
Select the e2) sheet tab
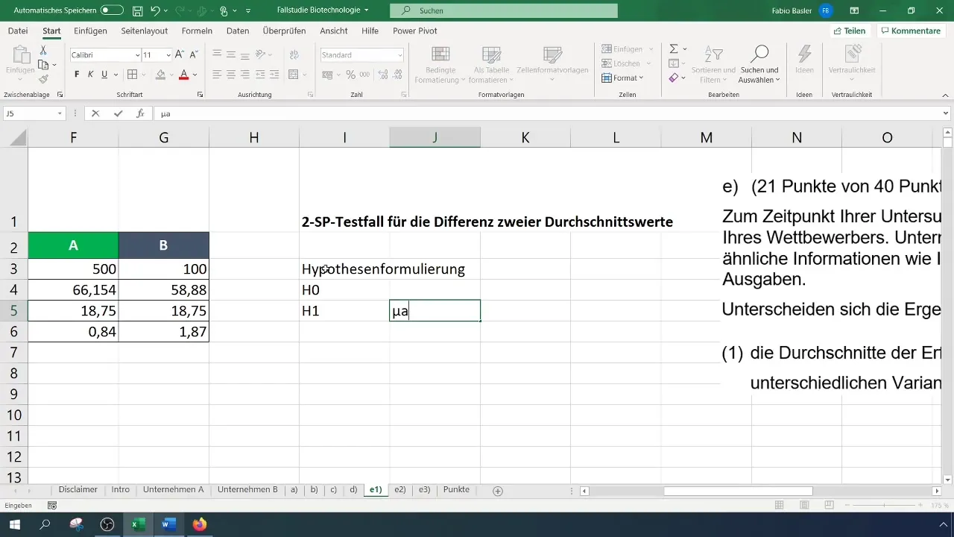(x=400, y=490)
